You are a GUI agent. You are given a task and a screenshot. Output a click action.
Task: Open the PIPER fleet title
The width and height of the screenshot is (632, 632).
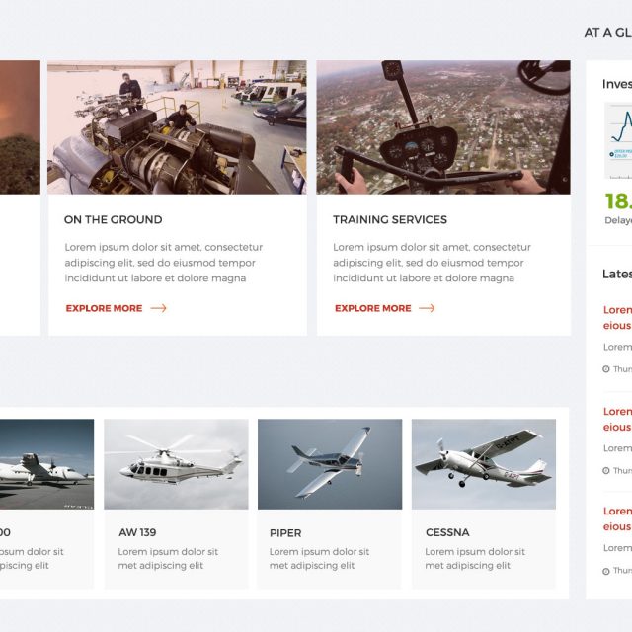pyautogui.click(x=285, y=533)
